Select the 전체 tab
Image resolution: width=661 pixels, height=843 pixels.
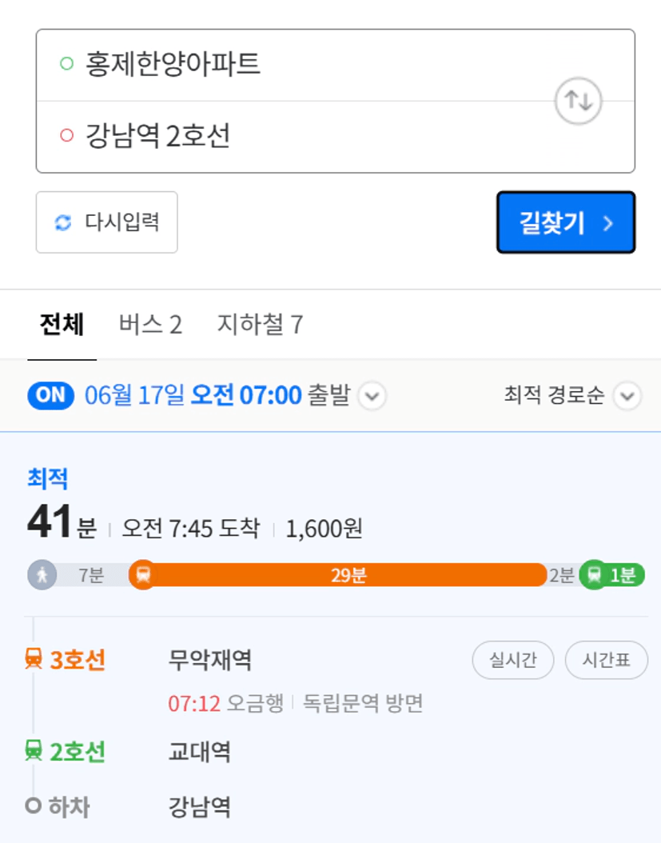pos(62,325)
